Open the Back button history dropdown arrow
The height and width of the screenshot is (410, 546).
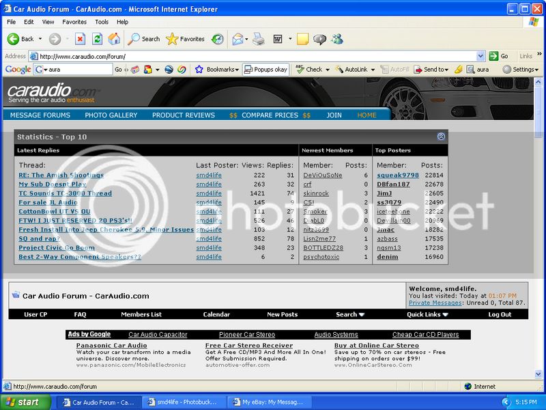coord(40,39)
